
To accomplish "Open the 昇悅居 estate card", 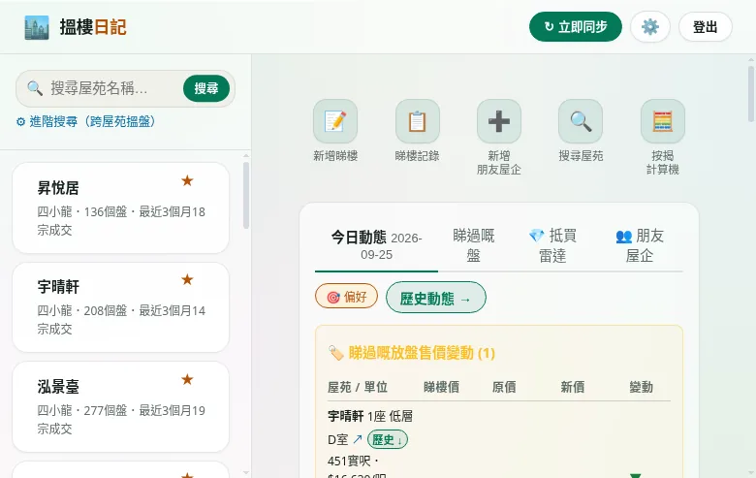I will pos(120,207).
